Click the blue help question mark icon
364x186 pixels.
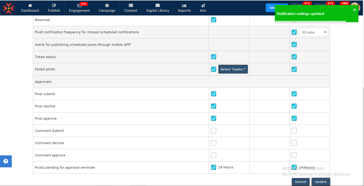pos(6,161)
